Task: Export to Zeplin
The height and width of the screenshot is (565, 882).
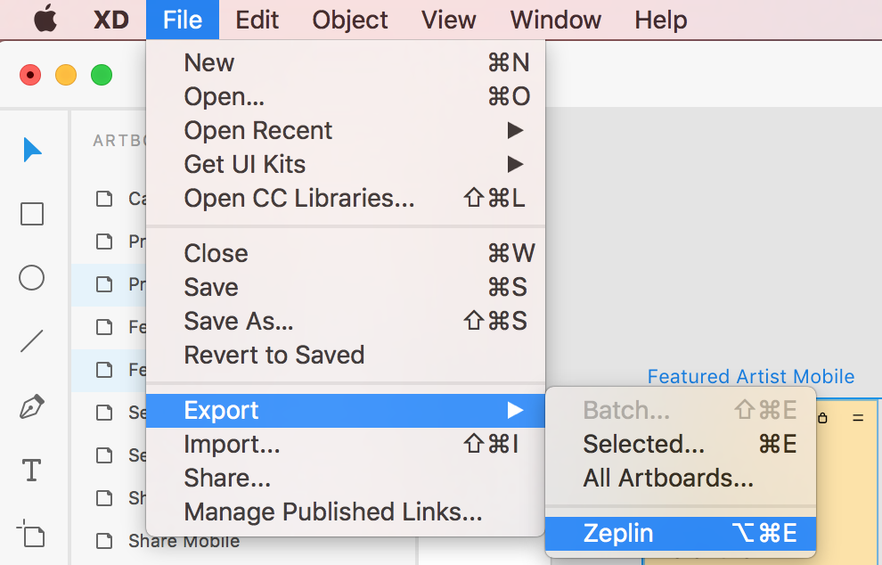Action: pos(619,534)
